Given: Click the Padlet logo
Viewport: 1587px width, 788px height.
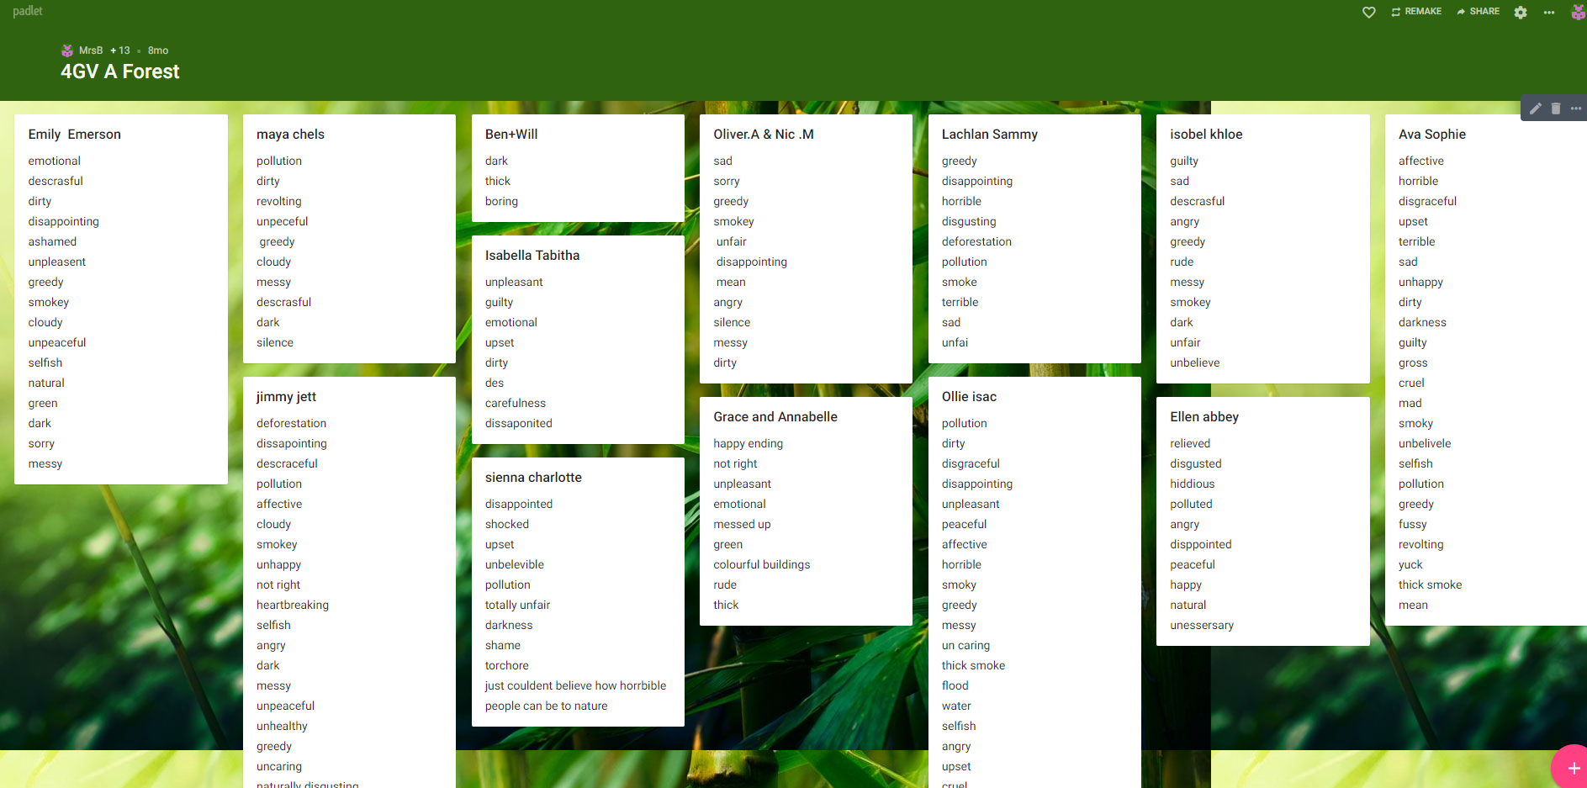Looking at the screenshot, I should pyautogui.click(x=28, y=11).
